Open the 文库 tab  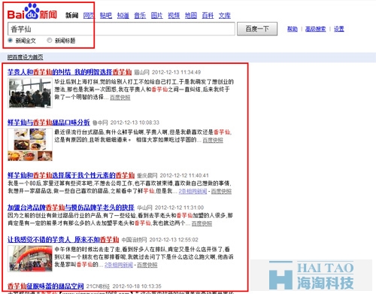[x=225, y=16]
